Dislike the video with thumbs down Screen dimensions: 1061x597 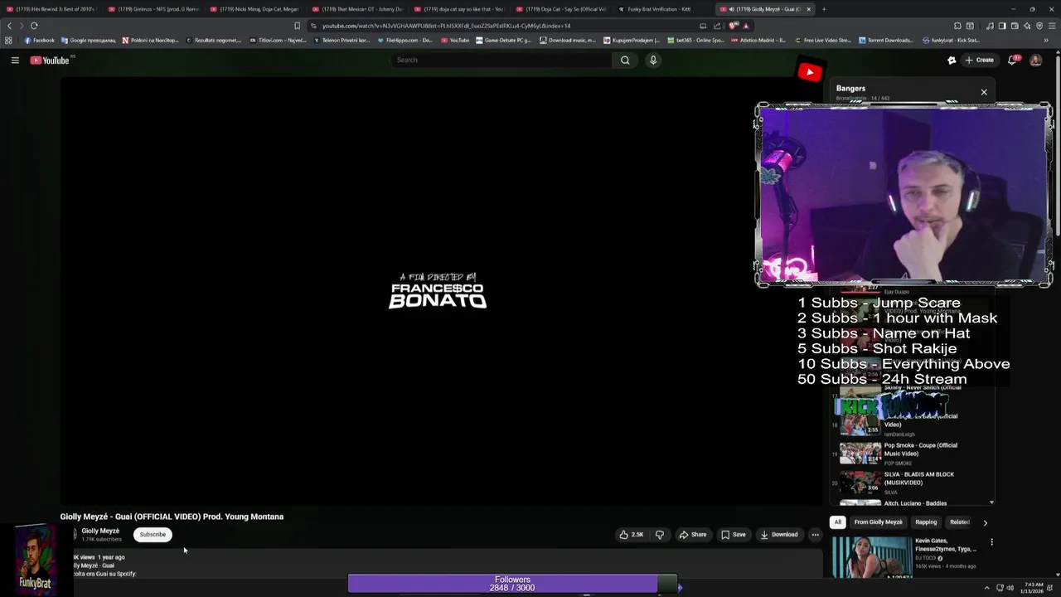coord(660,535)
